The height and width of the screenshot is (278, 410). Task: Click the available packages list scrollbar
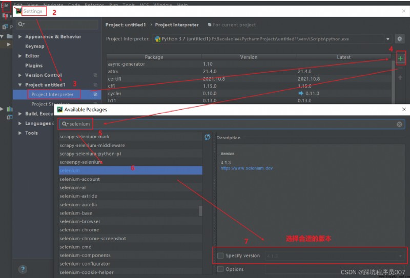point(200,211)
